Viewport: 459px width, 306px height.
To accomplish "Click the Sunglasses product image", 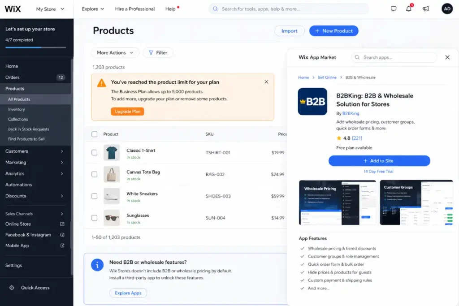I will [112, 218].
